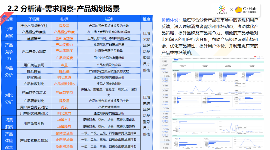
Task: Open the dashboard screenshot thumbnail
Action: (212, 102)
